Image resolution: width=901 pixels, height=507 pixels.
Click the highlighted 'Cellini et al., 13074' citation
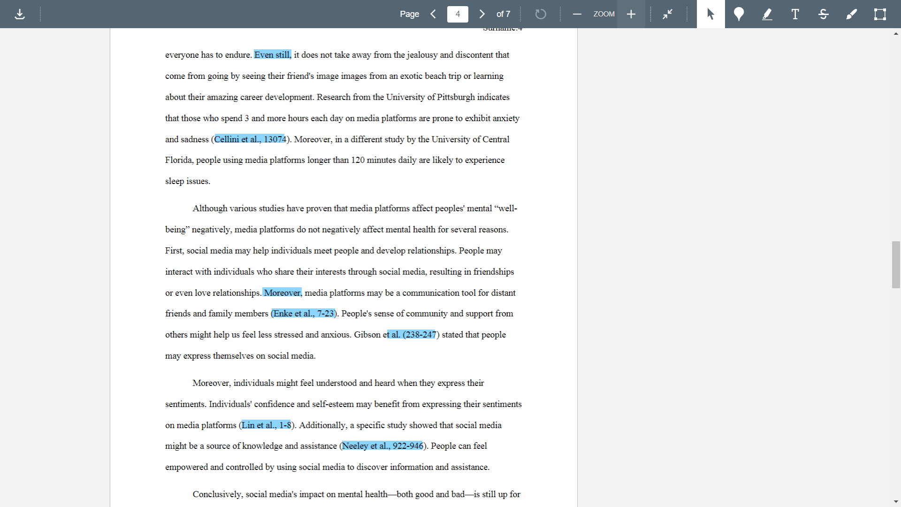click(250, 139)
